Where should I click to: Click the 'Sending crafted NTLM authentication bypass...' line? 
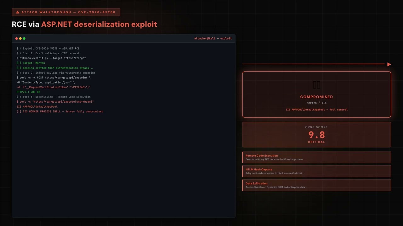coord(55,68)
